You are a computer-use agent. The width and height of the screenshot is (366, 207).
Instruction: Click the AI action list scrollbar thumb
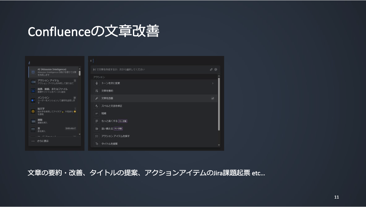click(219, 104)
